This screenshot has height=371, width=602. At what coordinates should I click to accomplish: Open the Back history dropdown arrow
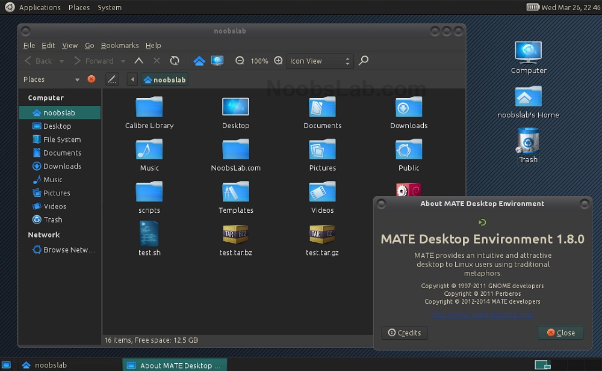[x=61, y=61]
